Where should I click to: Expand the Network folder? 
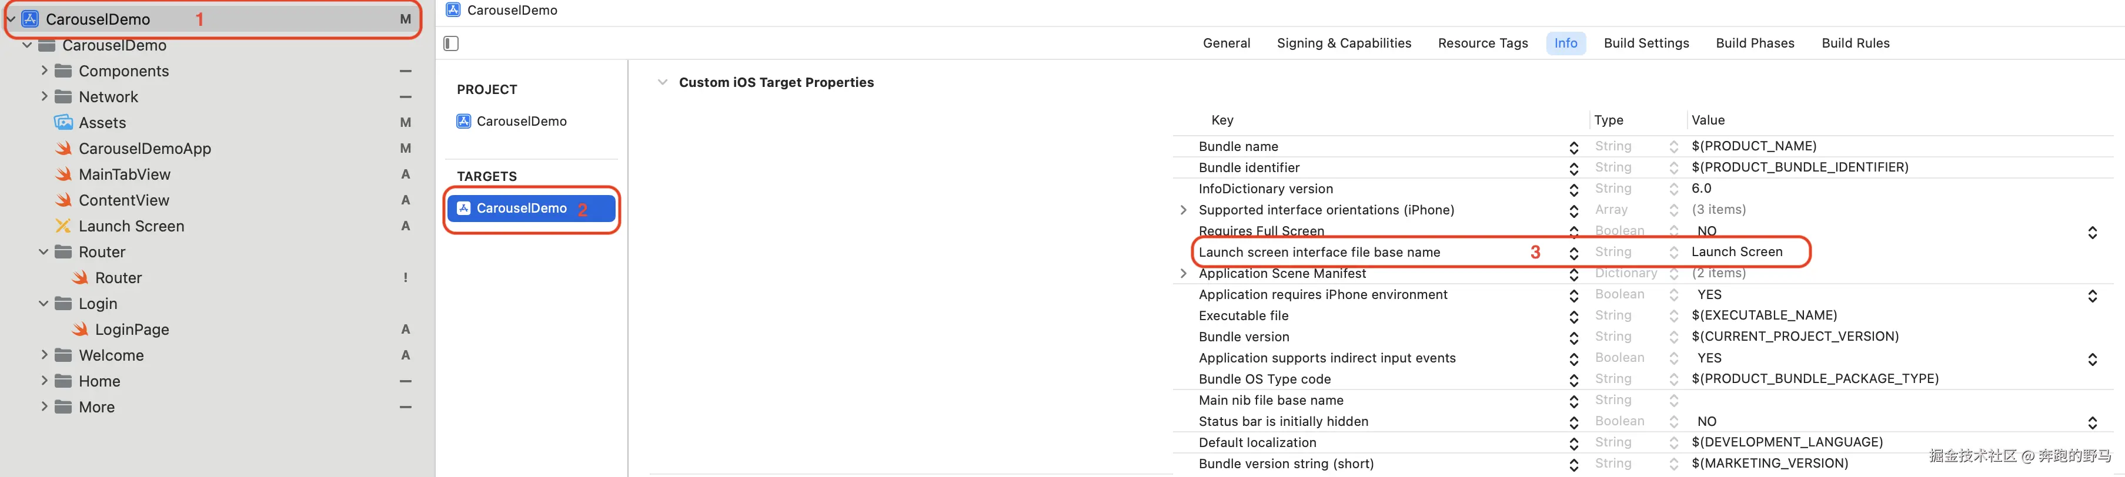[x=45, y=96]
